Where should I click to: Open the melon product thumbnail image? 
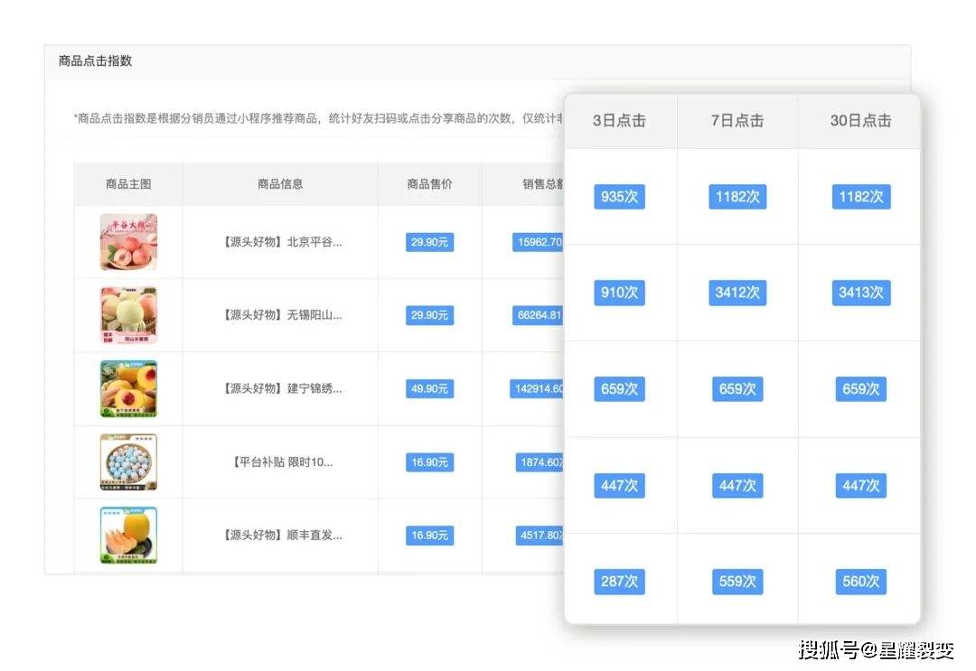[128, 535]
